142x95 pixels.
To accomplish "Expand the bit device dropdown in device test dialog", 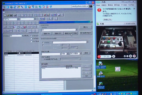I will tap(77, 30).
